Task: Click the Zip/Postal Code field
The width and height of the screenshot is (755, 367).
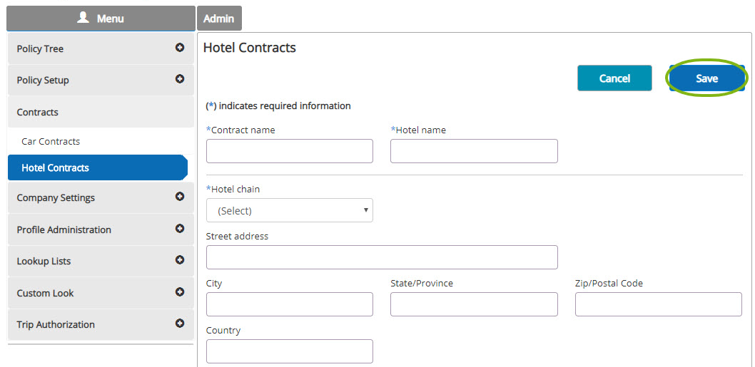Action: click(658, 304)
